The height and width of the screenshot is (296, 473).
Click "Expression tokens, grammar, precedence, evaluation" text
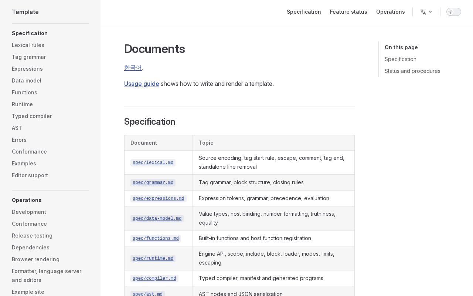[x=264, y=198]
